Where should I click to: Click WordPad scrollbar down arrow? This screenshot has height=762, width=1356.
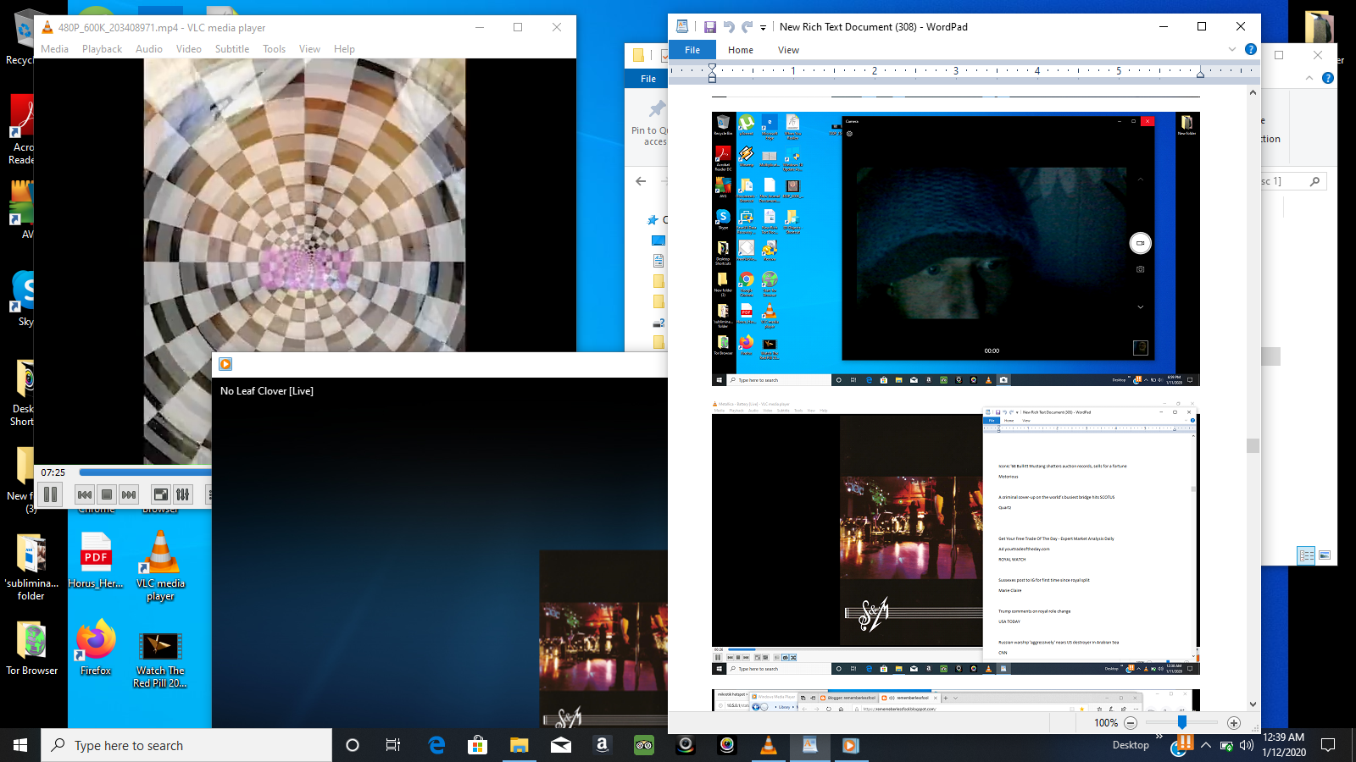1253,704
